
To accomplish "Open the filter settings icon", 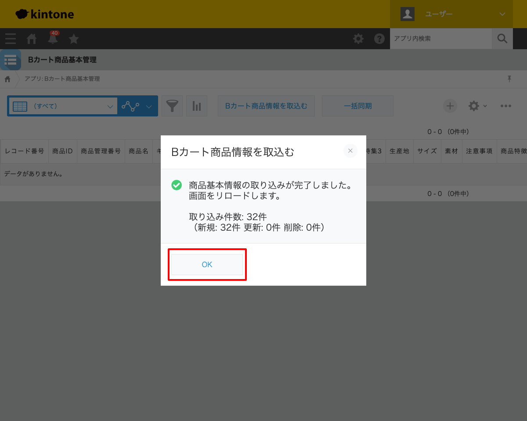I will click(172, 106).
